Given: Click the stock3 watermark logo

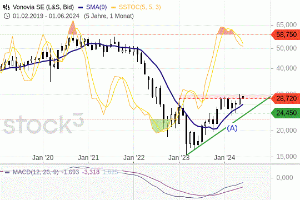Looking at the screenshot, I should pos(43,123).
